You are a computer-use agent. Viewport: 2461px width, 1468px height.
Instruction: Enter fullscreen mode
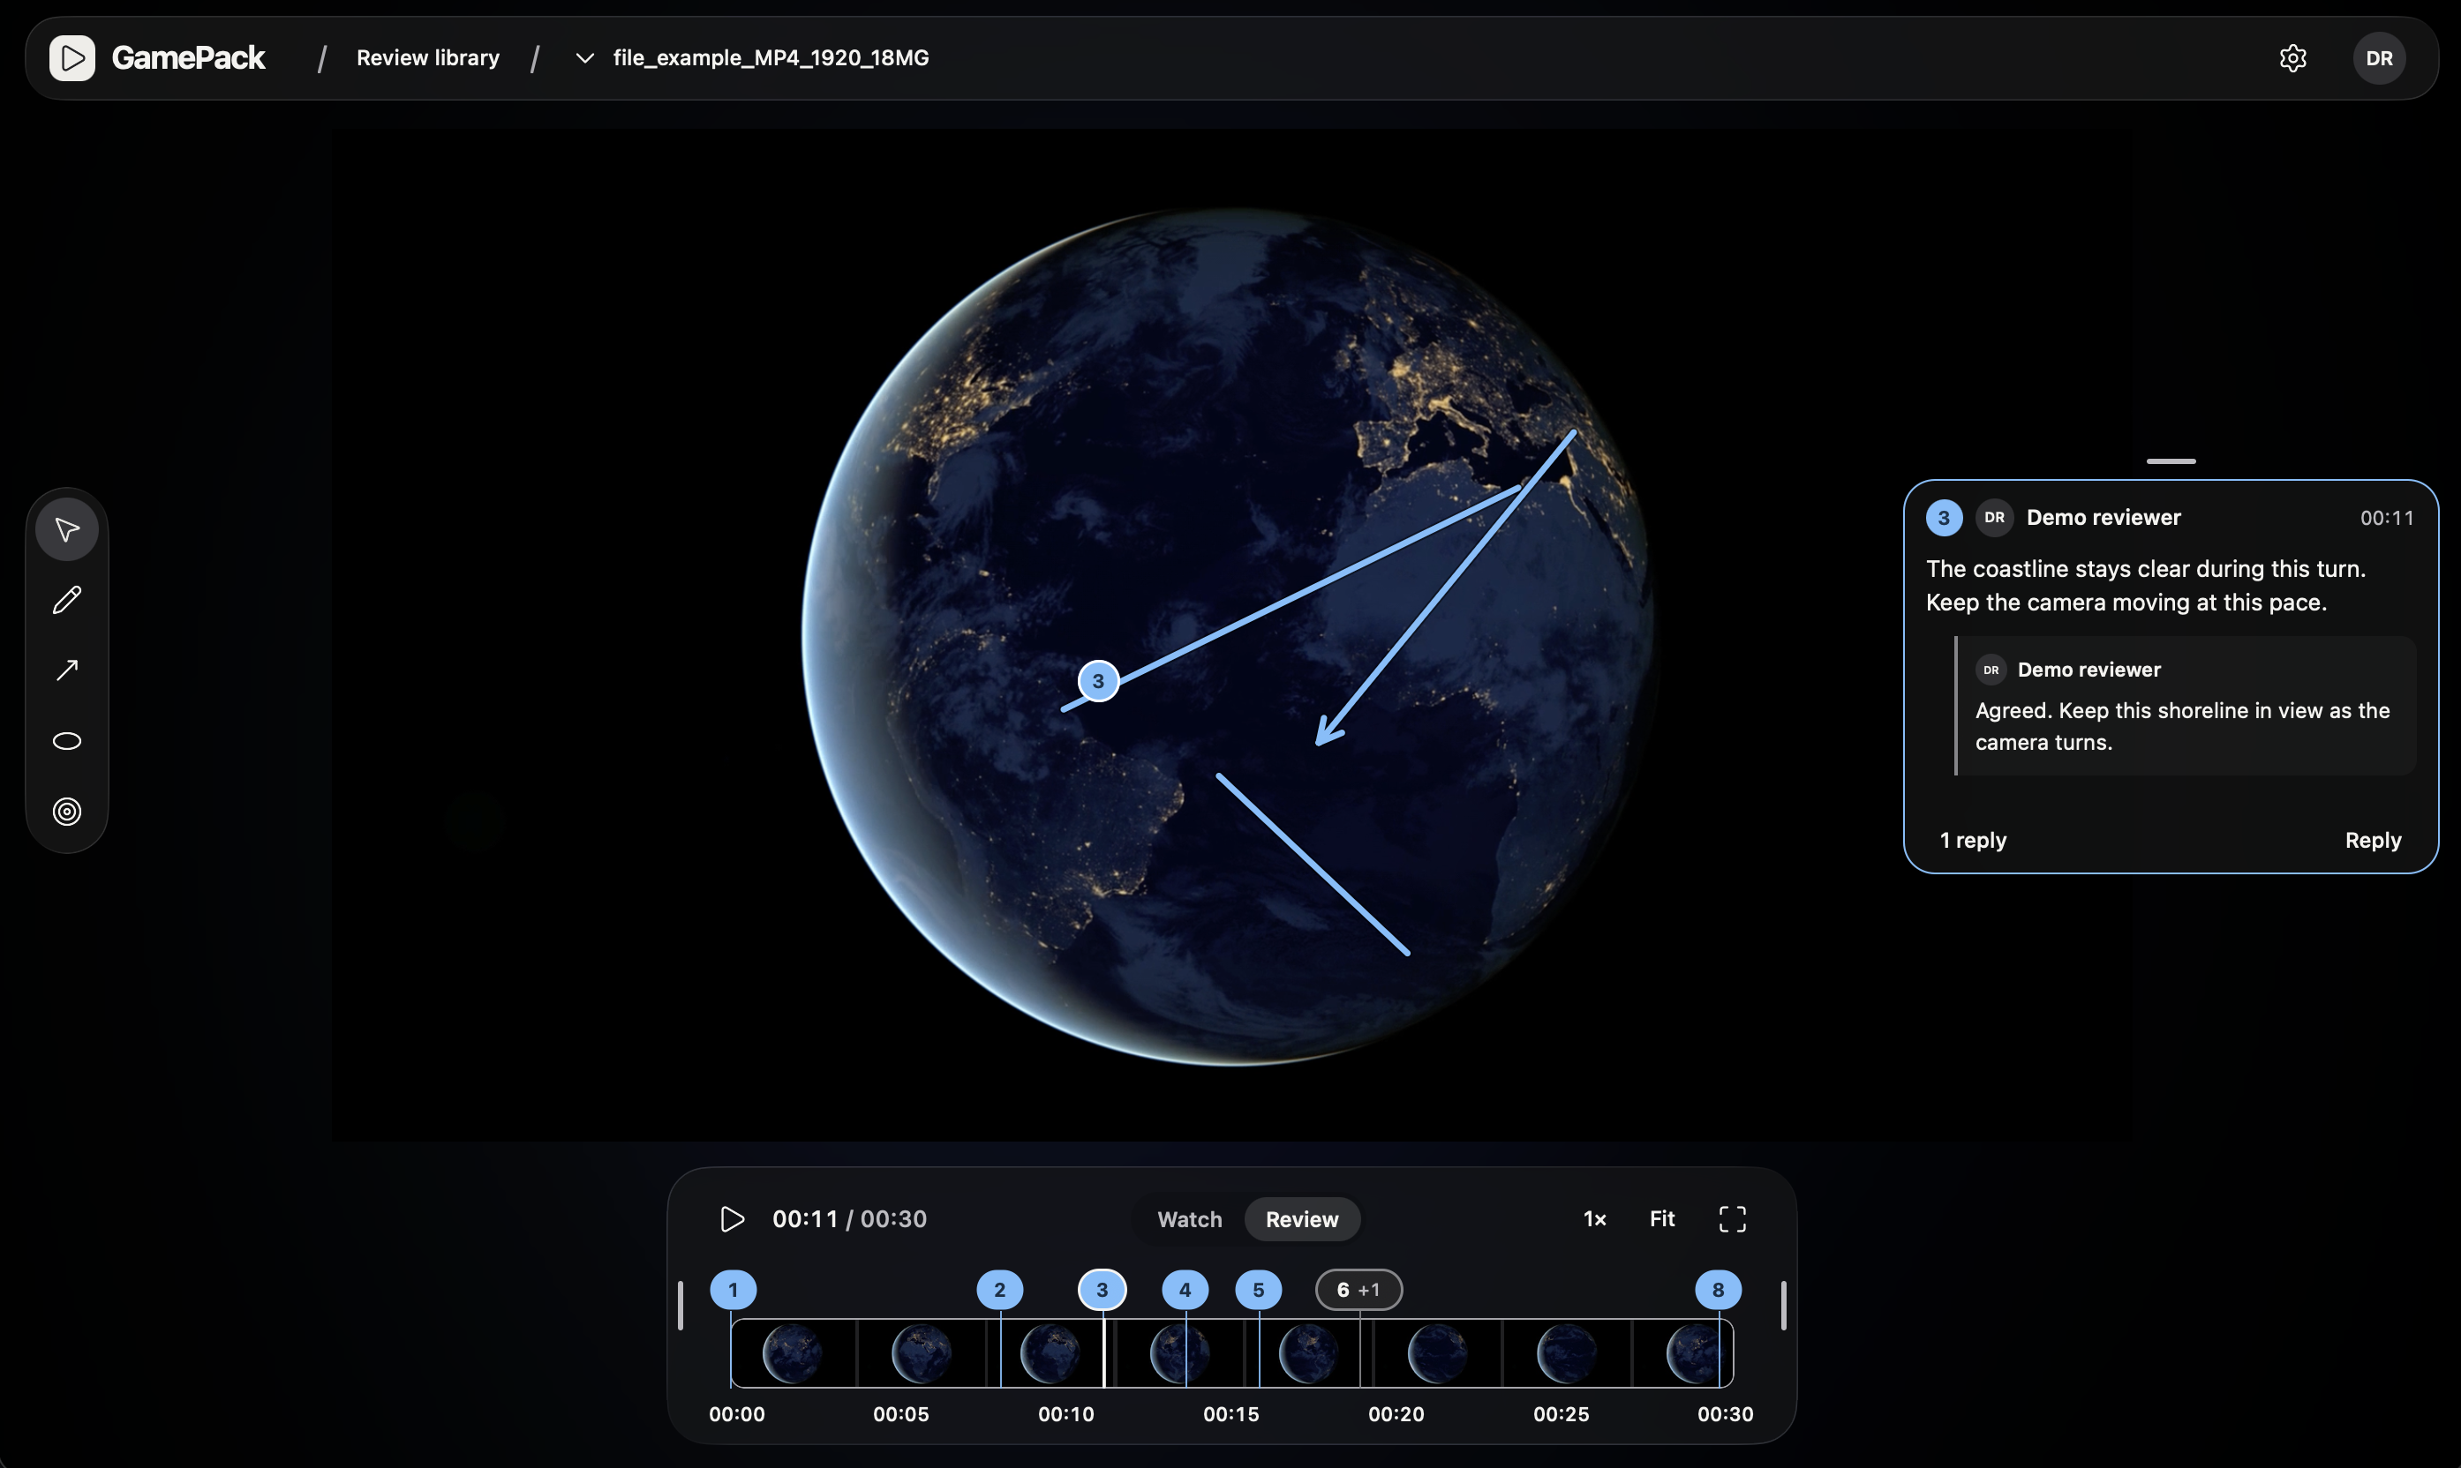1732,1218
